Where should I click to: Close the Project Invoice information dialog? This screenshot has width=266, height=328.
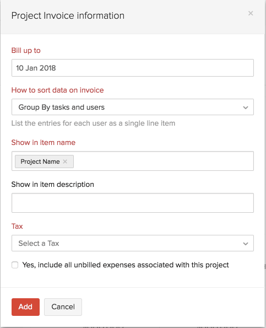click(x=251, y=13)
